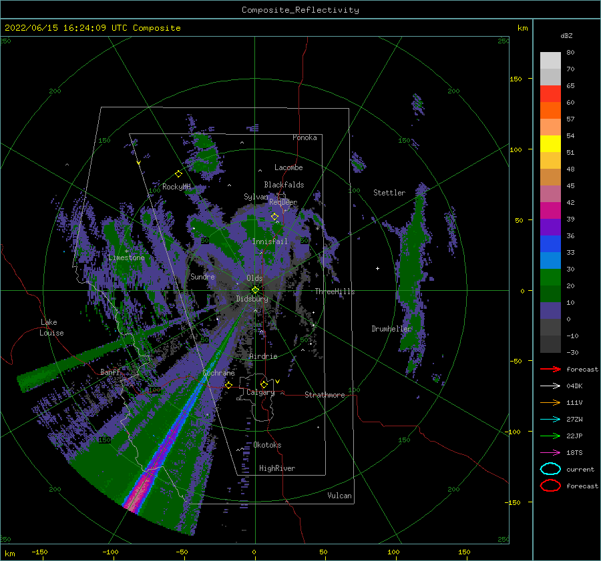Click the Okotoks label
This screenshot has width=601, height=561.
pyautogui.click(x=267, y=445)
